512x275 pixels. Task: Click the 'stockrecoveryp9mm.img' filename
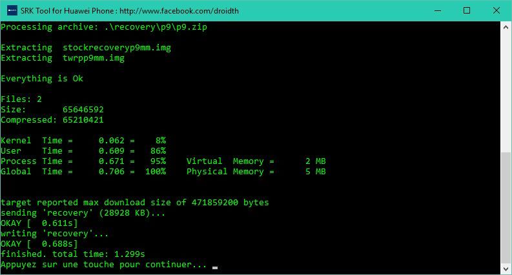tap(117, 48)
